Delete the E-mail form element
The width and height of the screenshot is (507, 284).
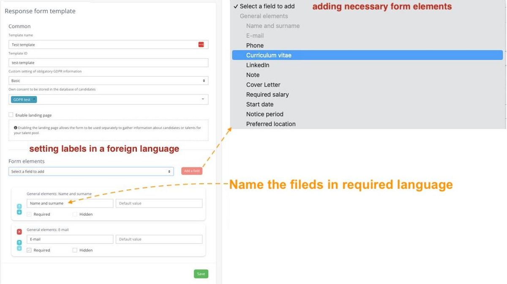(19, 232)
